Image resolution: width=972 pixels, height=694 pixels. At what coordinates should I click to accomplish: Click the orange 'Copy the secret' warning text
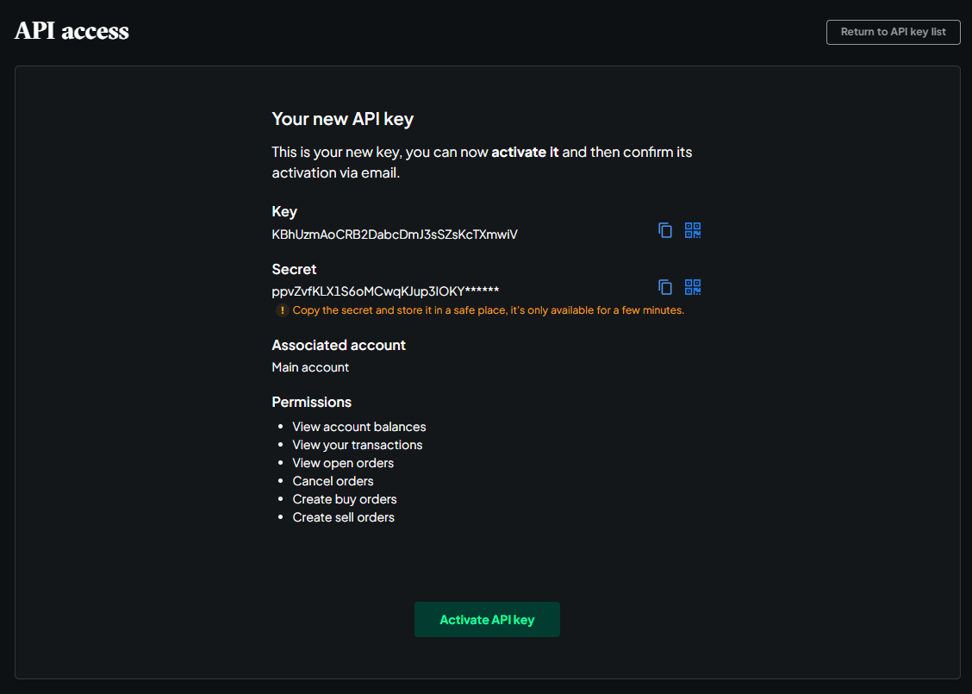488,310
